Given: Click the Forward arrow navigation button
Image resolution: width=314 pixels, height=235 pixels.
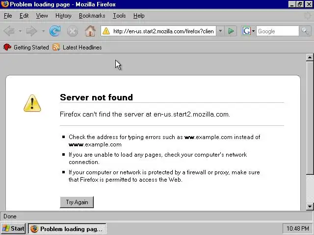Looking at the screenshot, I should point(32,31).
